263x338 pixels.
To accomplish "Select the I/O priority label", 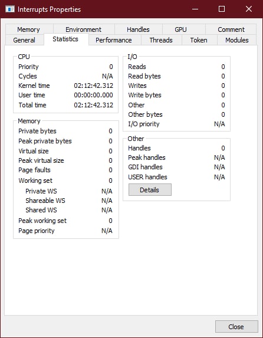I will click(144, 124).
